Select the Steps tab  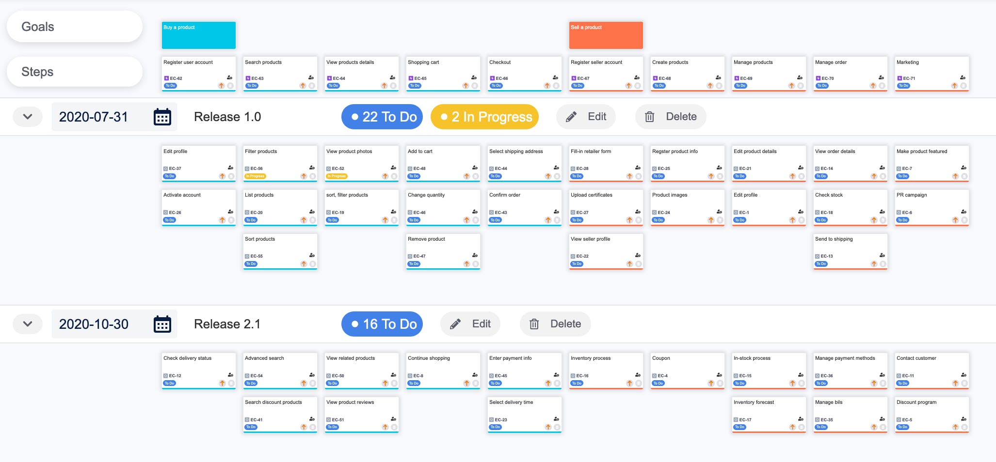(74, 71)
